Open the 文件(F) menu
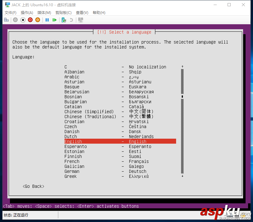This screenshot has width=253, height=222. click(11, 13)
